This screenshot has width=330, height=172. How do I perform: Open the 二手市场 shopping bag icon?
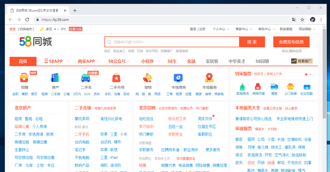tap(116, 78)
